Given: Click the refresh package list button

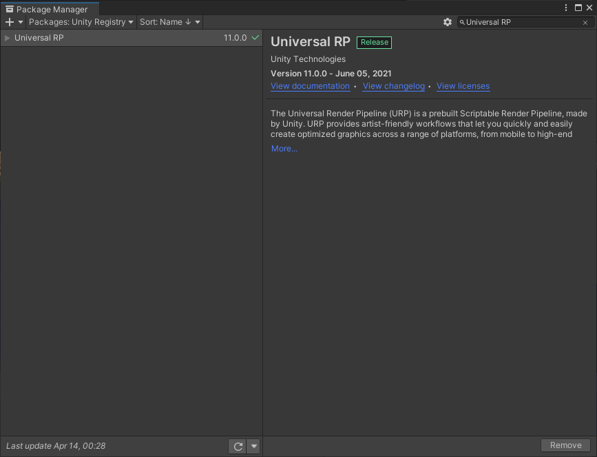Looking at the screenshot, I should pos(238,447).
